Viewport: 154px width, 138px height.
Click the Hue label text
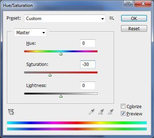tap(31, 43)
